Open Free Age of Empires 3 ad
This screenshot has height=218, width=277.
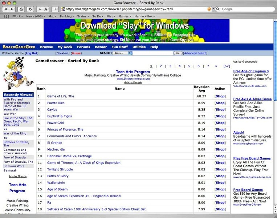tap(251, 71)
